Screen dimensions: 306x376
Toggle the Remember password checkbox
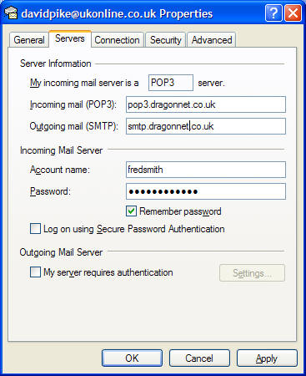point(131,211)
